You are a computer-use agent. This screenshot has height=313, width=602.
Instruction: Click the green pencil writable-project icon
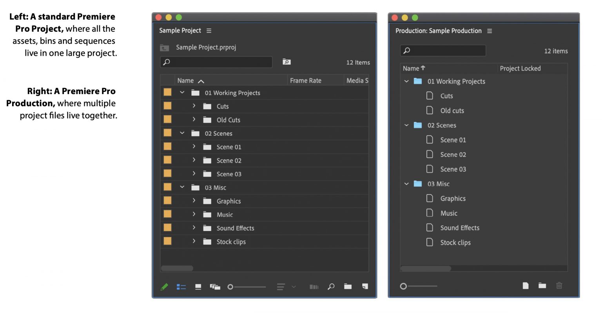coord(164,287)
